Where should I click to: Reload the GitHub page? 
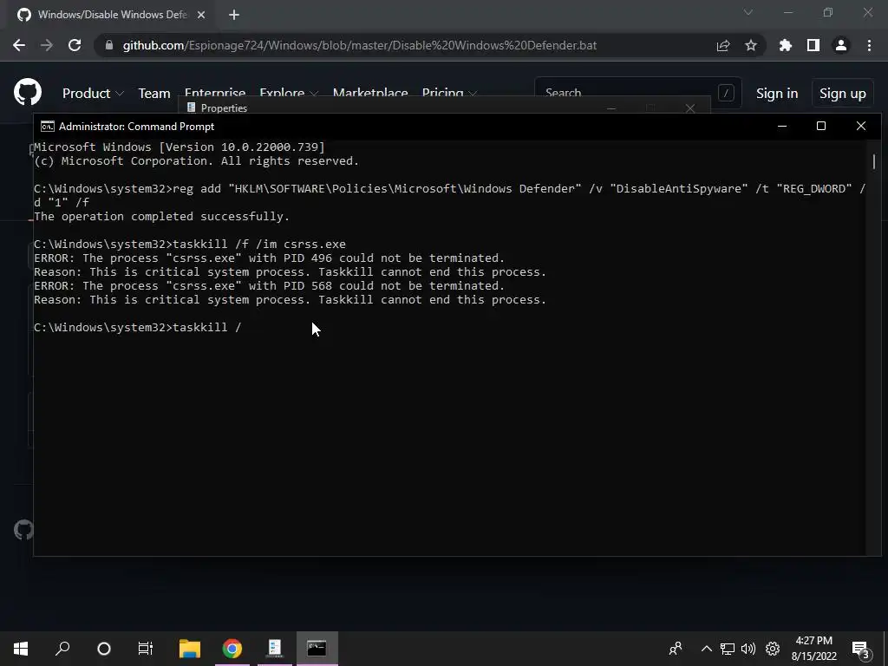tap(75, 45)
